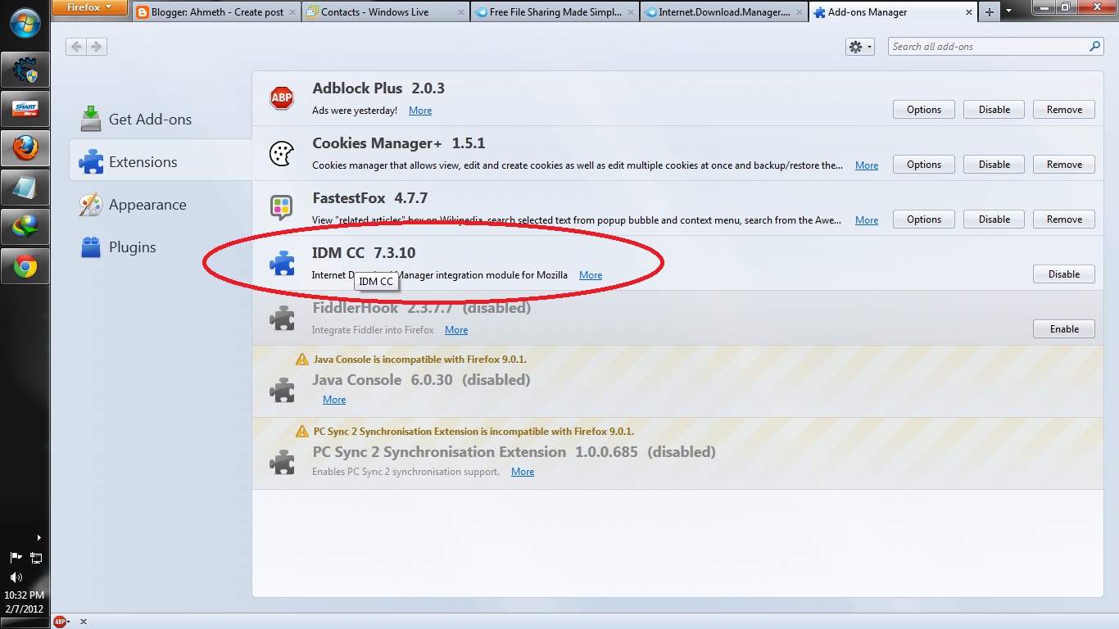
Task: Click More link for Java Console
Action: [334, 400]
